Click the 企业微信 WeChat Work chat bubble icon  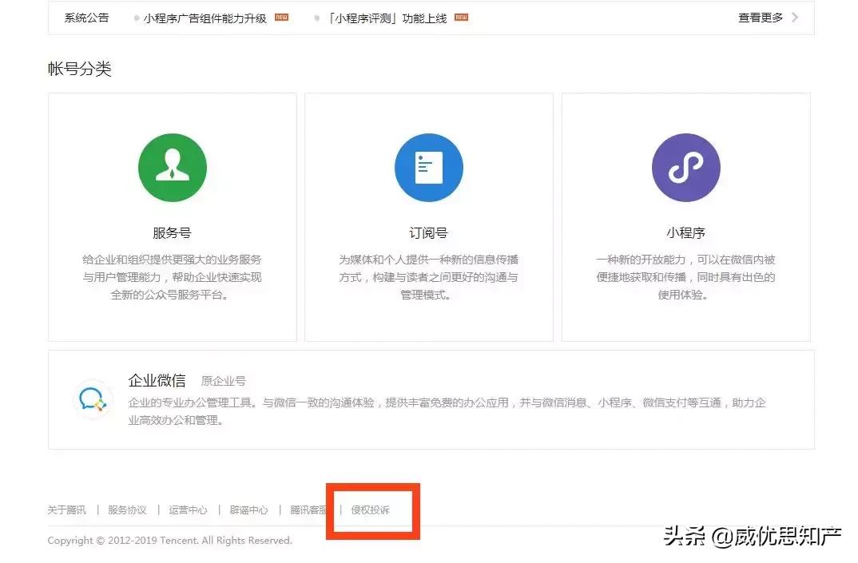(x=93, y=398)
